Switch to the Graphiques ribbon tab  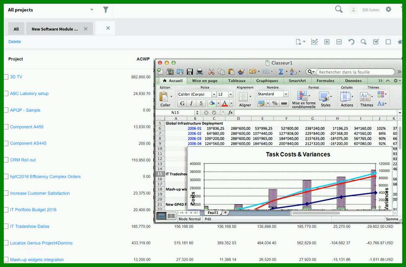click(x=267, y=81)
